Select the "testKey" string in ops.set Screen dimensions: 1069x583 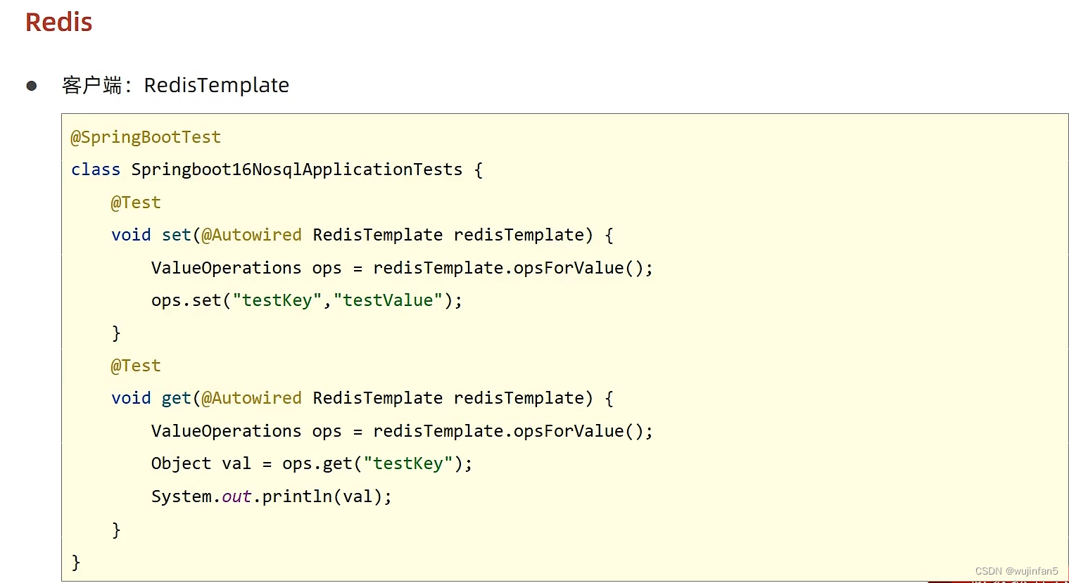[277, 300]
